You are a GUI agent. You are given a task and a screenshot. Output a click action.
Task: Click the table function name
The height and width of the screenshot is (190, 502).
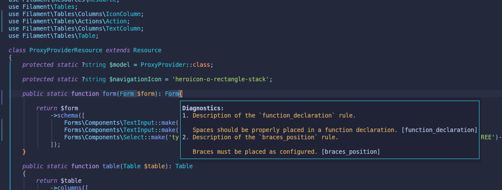pos(111,166)
